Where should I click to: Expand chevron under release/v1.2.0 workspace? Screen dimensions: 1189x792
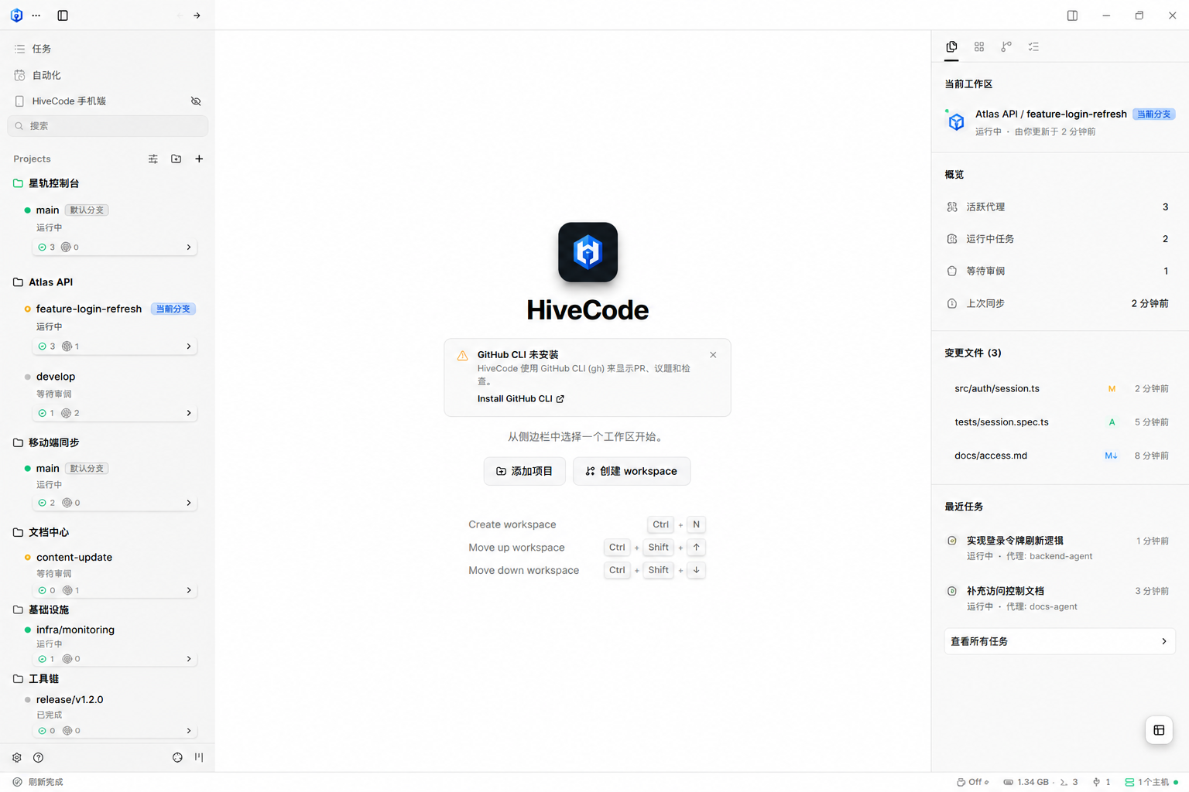click(189, 731)
